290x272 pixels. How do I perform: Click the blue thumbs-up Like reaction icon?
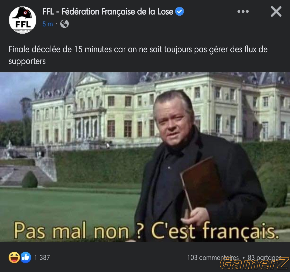pos(26,257)
